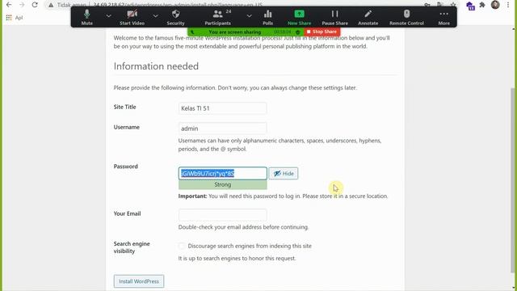This screenshot has height=291, width=517.
Task: Pause Share in the Zoom toolbar
Action: tap(334, 17)
